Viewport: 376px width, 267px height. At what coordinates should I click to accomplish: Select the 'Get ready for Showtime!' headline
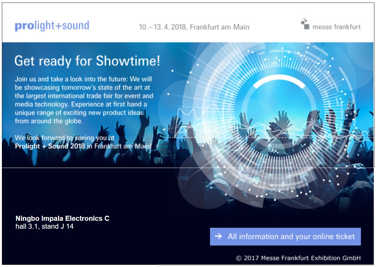pyautogui.click(x=87, y=61)
